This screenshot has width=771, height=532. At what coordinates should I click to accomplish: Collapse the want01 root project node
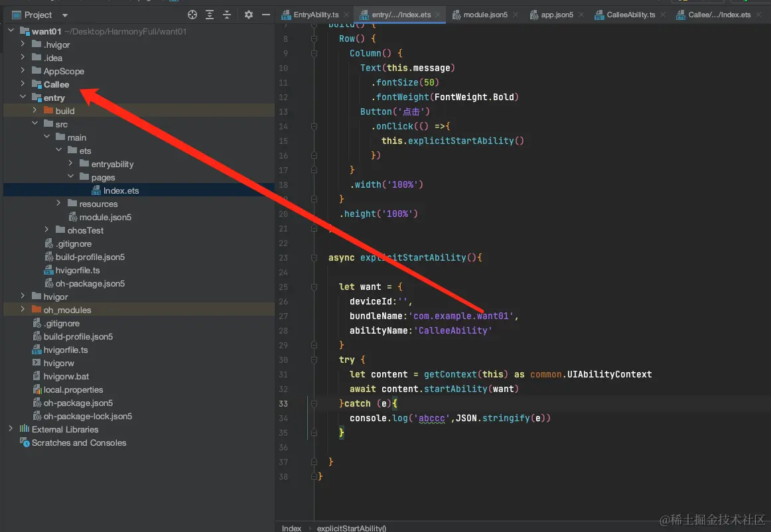11,31
